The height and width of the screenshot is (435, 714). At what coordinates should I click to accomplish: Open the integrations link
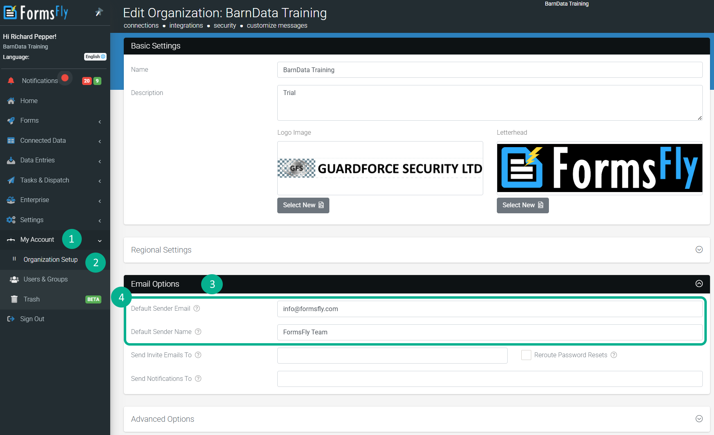point(186,26)
